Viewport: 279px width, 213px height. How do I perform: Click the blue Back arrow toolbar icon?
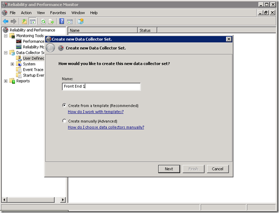[x=6, y=22]
